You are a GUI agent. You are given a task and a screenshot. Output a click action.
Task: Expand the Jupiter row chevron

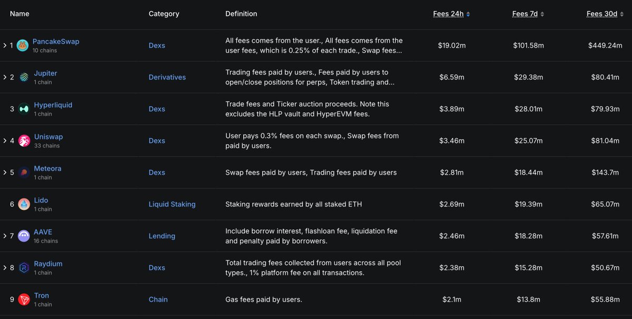point(5,77)
